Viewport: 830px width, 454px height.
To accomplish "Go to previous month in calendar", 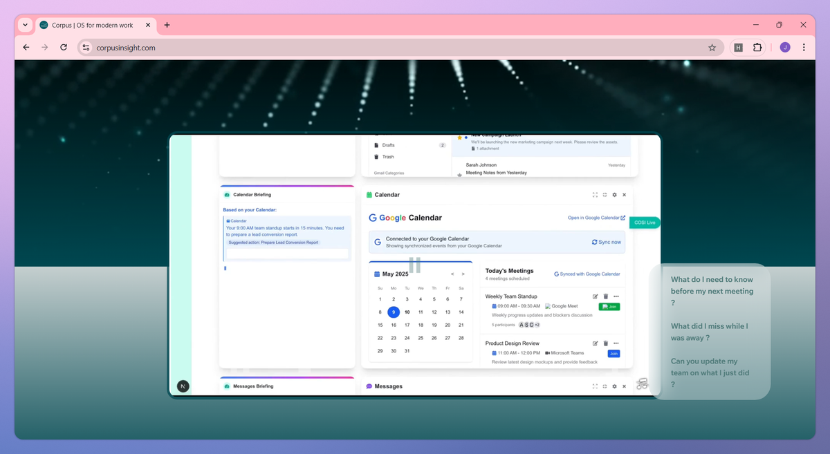I will pos(452,274).
